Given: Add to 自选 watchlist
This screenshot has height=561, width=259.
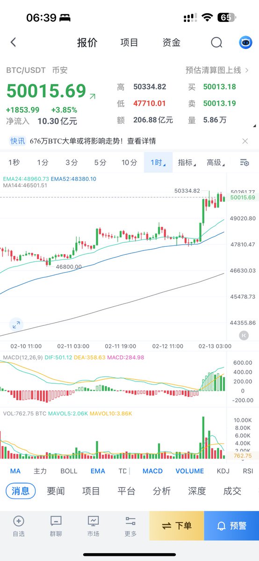Looking at the screenshot, I should click(19, 526).
